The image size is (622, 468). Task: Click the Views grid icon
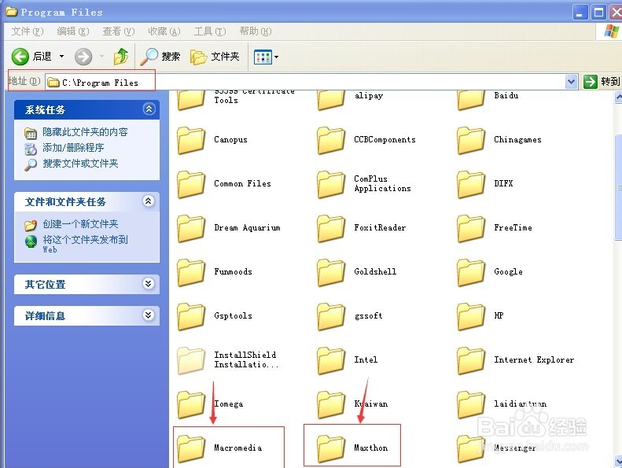pos(263,57)
